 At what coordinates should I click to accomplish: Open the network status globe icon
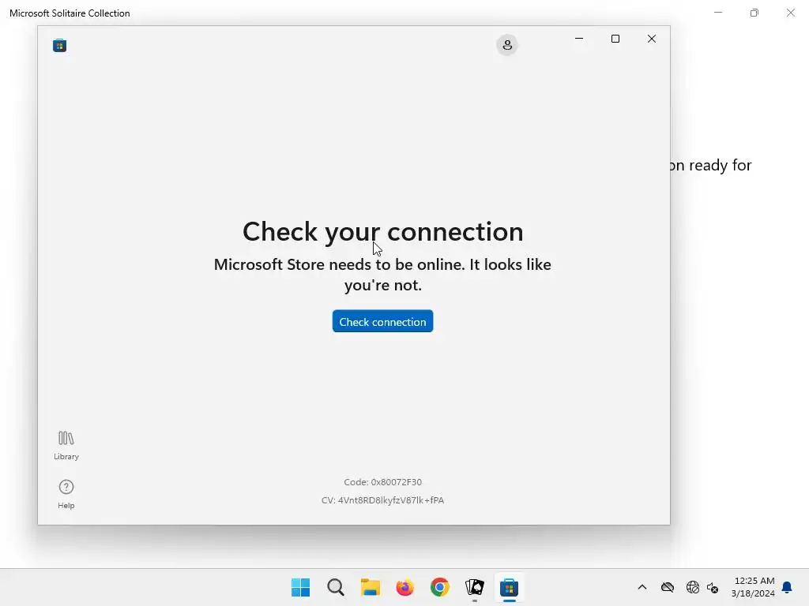click(692, 587)
